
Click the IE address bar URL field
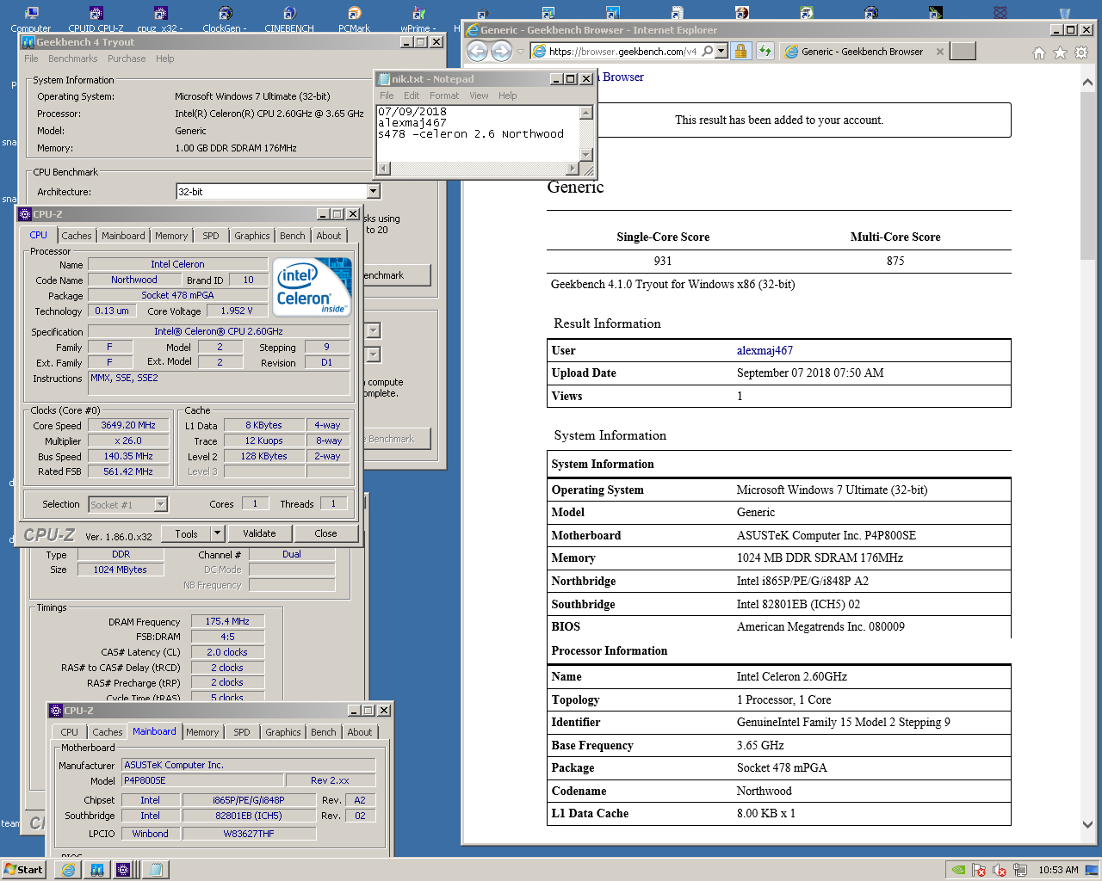pyautogui.click(x=622, y=51)
